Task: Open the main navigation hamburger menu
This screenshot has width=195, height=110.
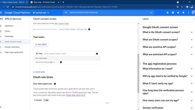Action: 1,13
